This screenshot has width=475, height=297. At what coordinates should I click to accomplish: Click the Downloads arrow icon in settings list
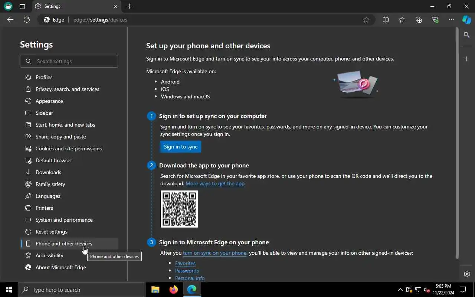pyautogui.click(x=28, y=172)
